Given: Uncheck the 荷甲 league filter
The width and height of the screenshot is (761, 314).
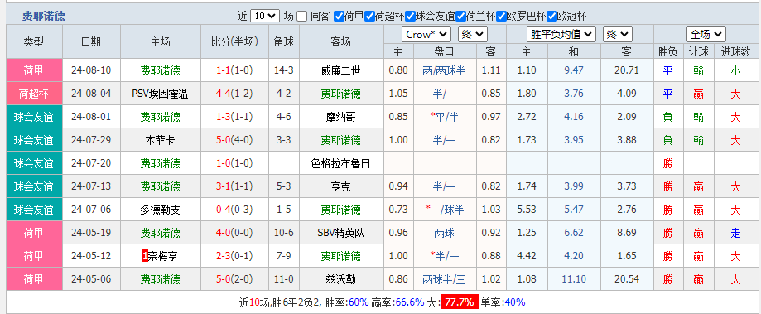Looking at the screenshot, I should (339, 16).
